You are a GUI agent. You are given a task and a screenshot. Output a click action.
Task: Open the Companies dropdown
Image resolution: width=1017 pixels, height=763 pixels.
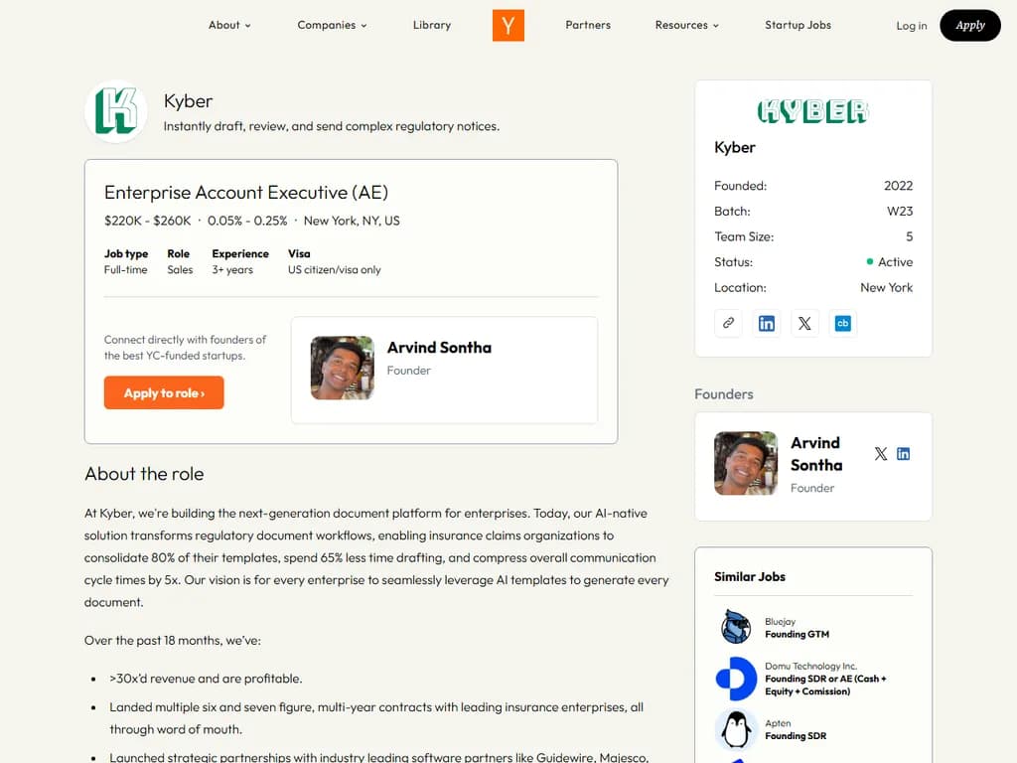pos(332,25)
